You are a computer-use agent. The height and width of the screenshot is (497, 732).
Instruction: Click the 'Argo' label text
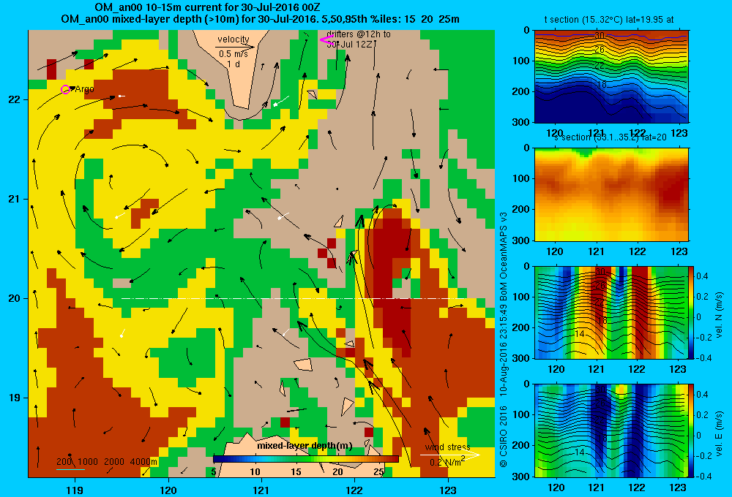click(84, 89)
